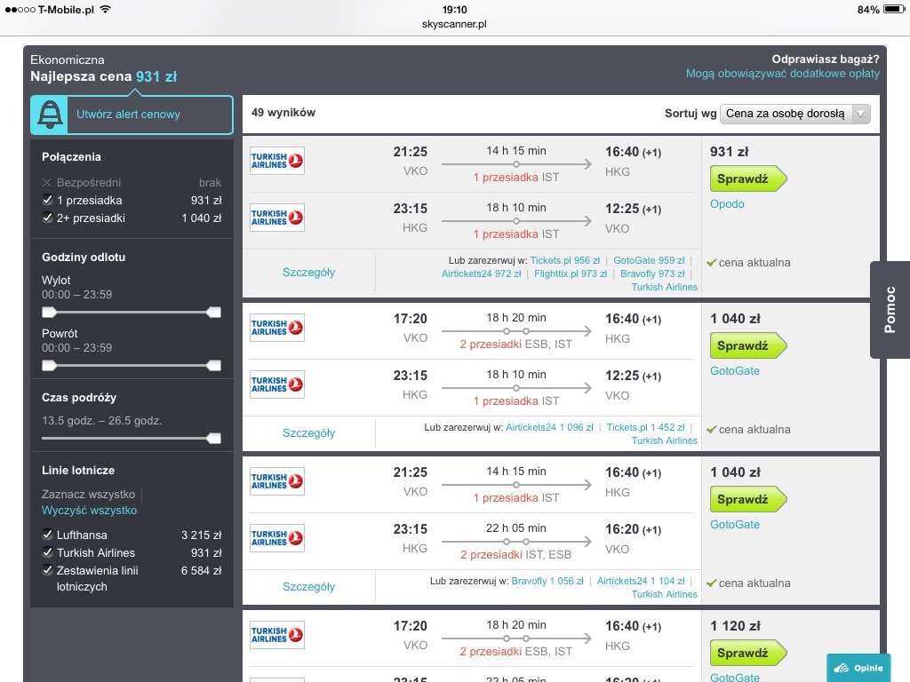This screenshot has width=910, height=682.
Task: Open Mogą obowiązywać dodatkowe opłaty link
Action: (782, 74)
